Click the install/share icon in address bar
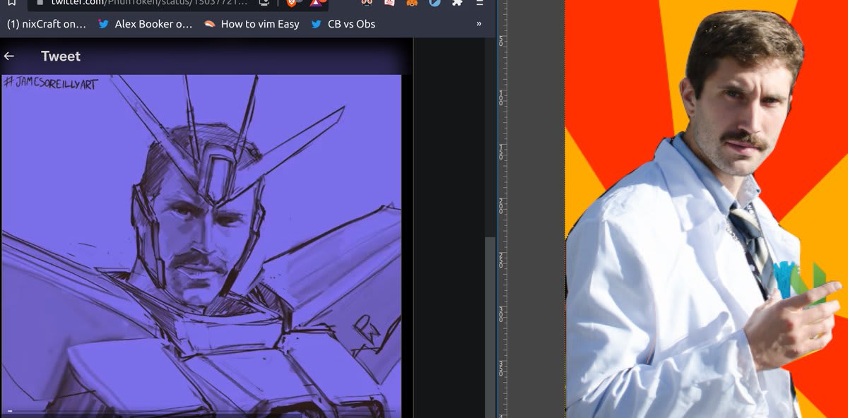The height and width of the screenshot is (418, 848). (264, 2)
